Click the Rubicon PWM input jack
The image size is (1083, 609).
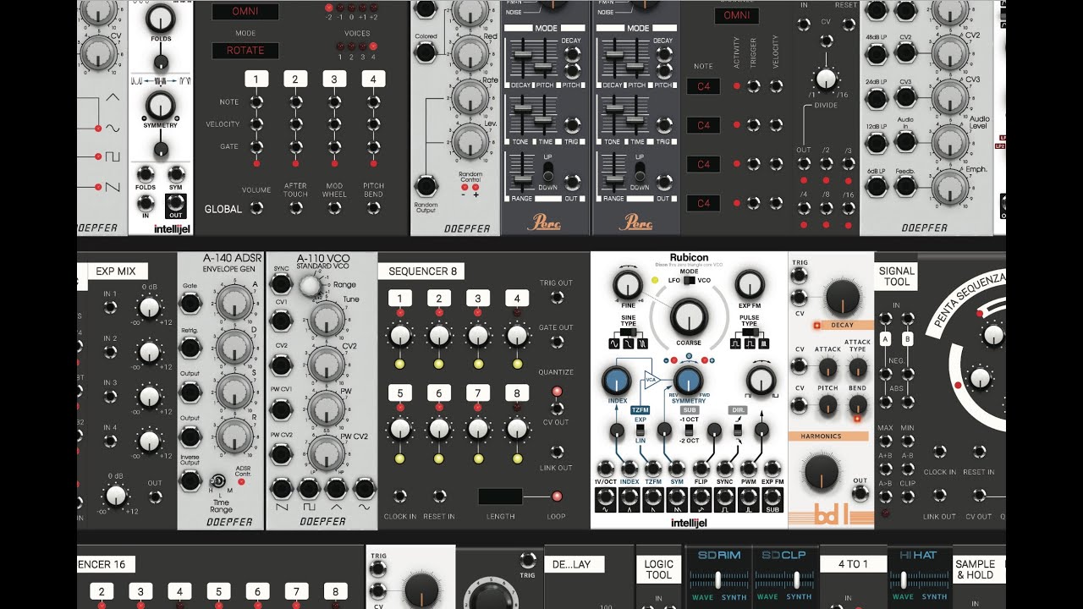(749, 469)
